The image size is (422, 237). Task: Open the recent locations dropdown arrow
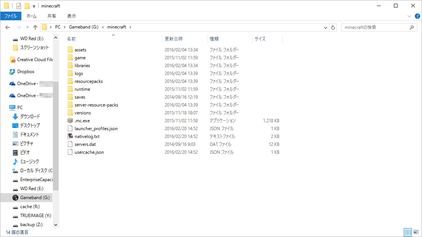(x=27, y=27)
